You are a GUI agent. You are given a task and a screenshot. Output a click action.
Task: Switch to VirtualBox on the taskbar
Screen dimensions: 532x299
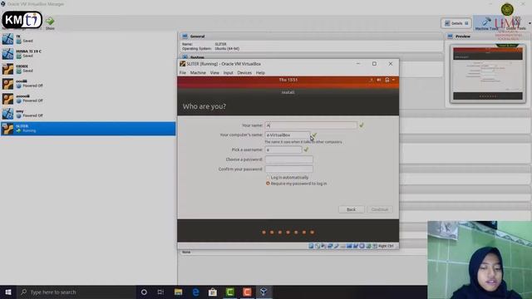[264, 292]
